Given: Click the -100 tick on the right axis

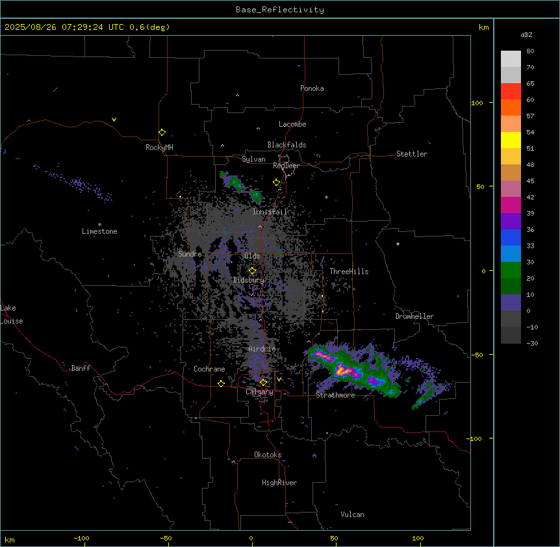Looking at the screenshot, I should [x=476, y=439].
